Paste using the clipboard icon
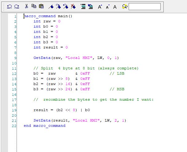 coord(41,6)
